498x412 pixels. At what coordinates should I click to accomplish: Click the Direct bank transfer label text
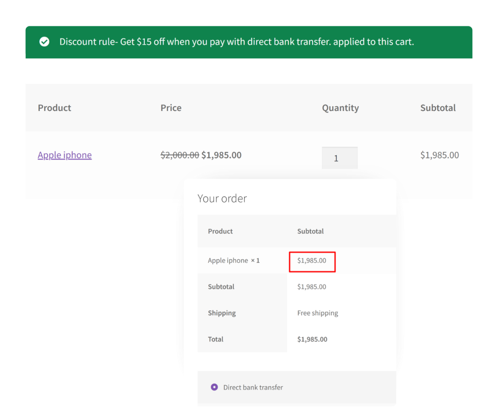(253, 387)
